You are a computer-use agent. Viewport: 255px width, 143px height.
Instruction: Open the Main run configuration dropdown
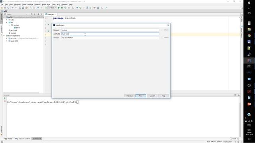52,8
